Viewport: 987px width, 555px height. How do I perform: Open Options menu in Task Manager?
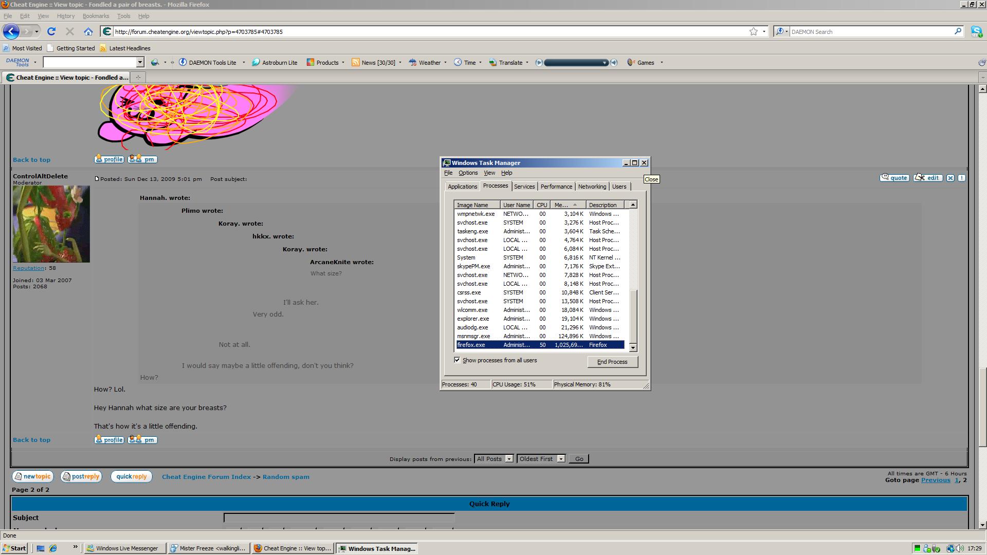click(468, 173)
